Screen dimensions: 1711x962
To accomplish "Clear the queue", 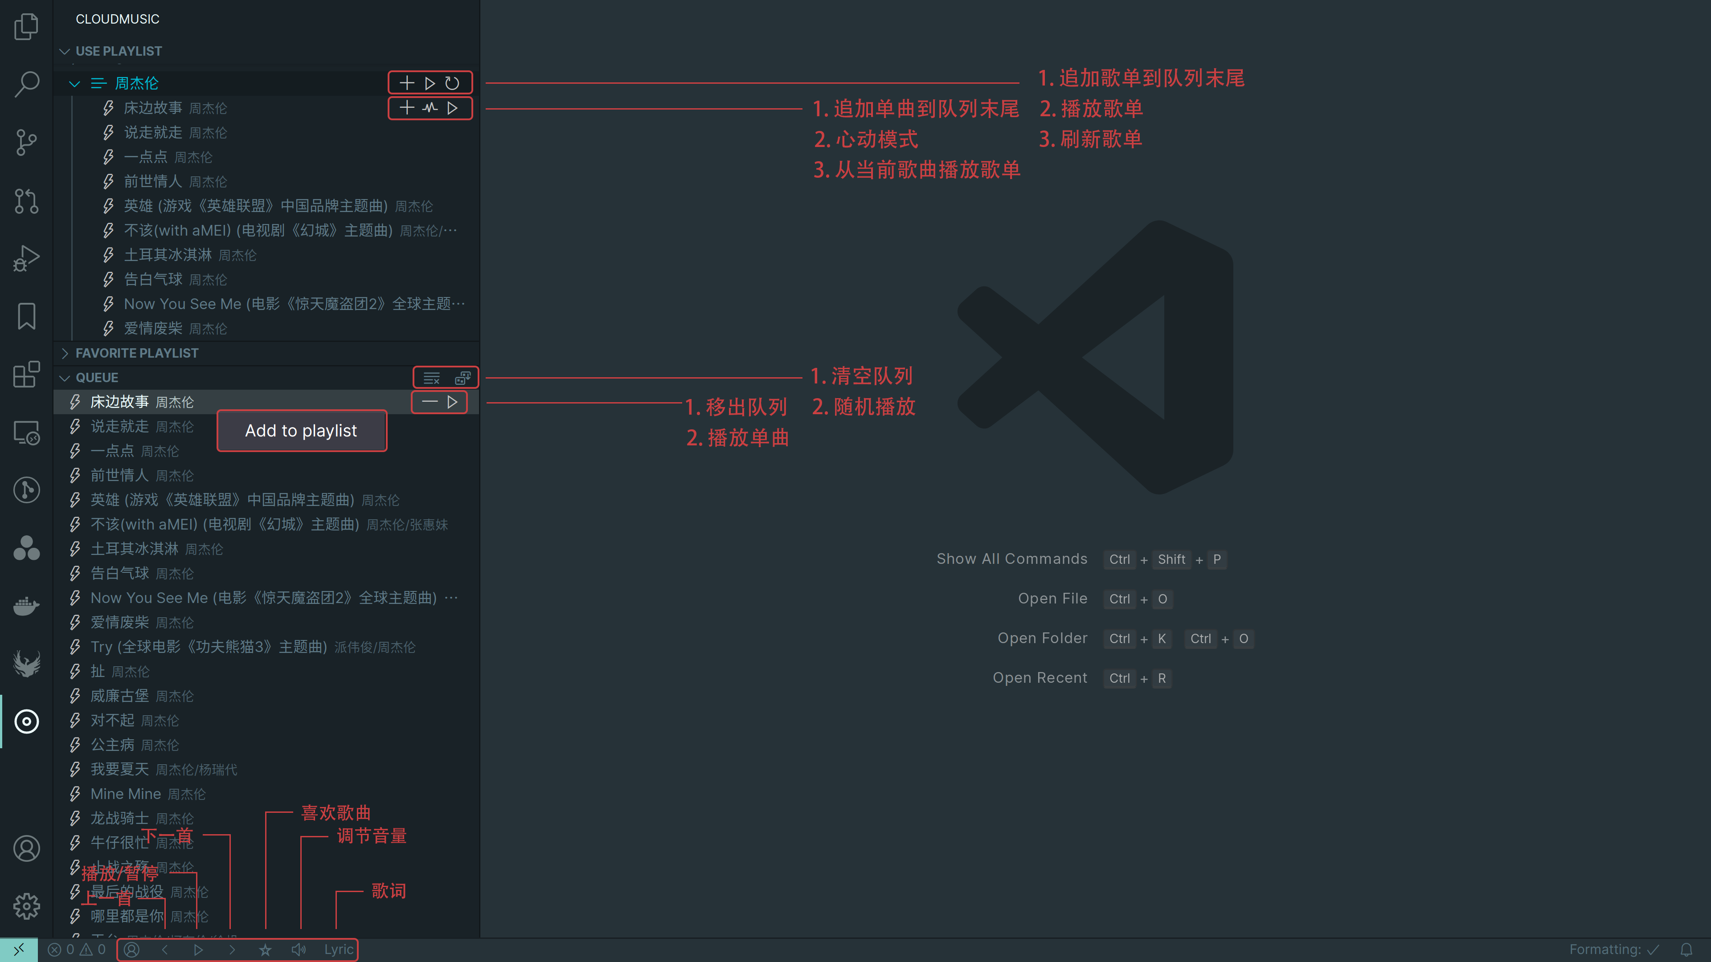I will pos(431,378).
